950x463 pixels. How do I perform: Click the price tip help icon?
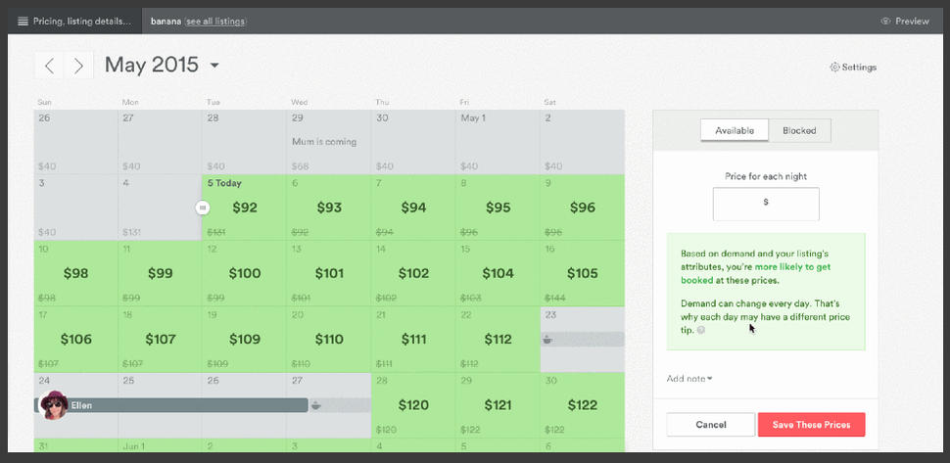pos(700,331)
